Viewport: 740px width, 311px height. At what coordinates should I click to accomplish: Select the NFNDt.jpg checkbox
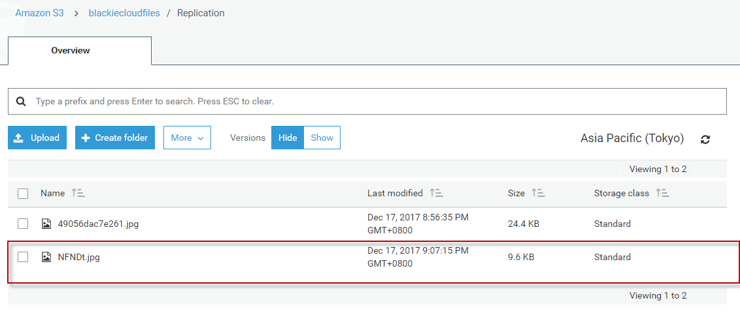23,257
